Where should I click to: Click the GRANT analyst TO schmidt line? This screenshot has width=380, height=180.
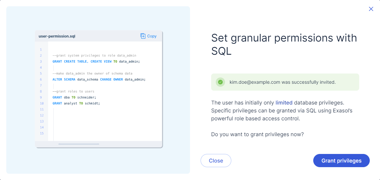[76, 103]
